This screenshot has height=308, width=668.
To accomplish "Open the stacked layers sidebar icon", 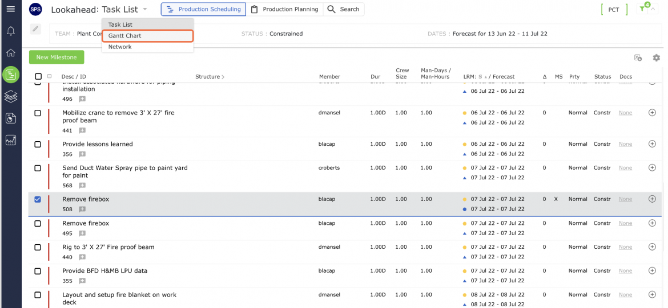I will pyautogui.click(x=11, y=96).
